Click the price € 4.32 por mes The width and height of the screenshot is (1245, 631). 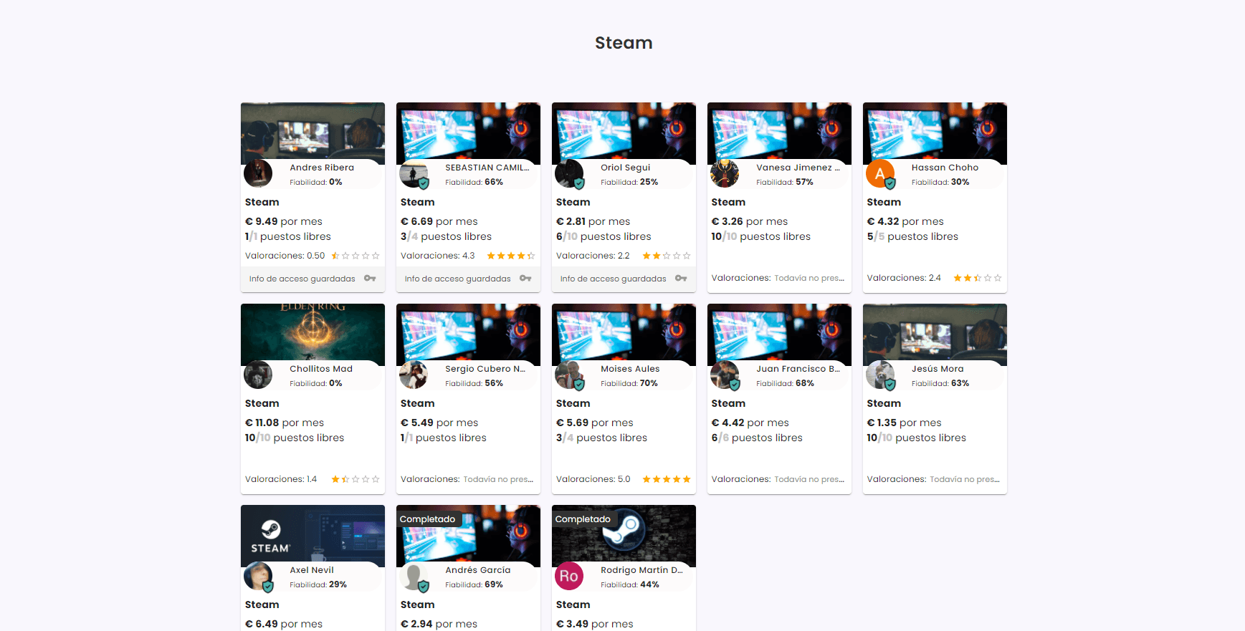pos(905,221)
